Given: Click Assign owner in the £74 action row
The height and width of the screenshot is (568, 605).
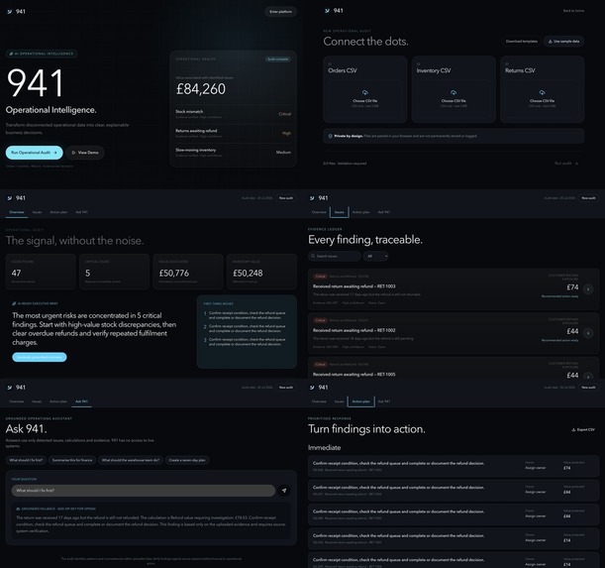Looking at the screenshot, I should (535, 468).
